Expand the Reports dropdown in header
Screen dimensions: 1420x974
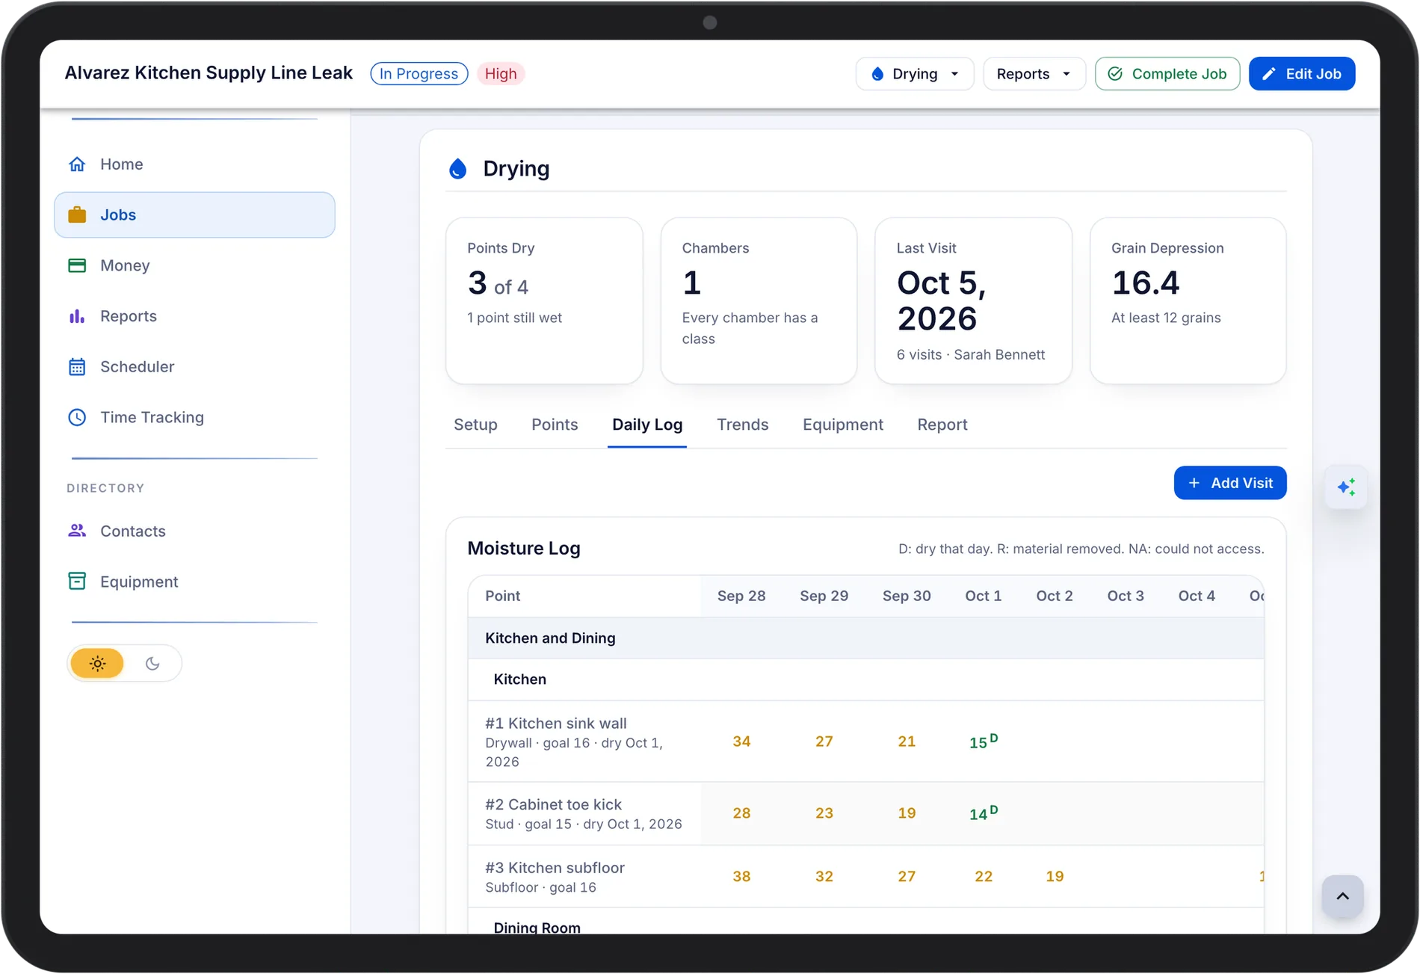coord(1034,74)
